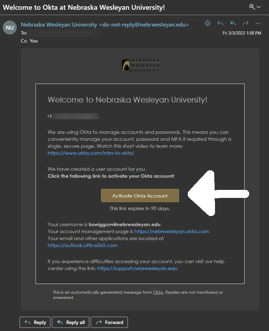Viewport: 269px width, 331px height.
Task: Click the Reply button at the bottom
Action: click(x=35, y=322)
